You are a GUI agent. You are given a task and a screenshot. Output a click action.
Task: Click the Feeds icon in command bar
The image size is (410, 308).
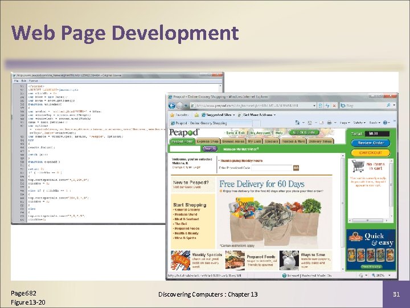click(310, 123)
